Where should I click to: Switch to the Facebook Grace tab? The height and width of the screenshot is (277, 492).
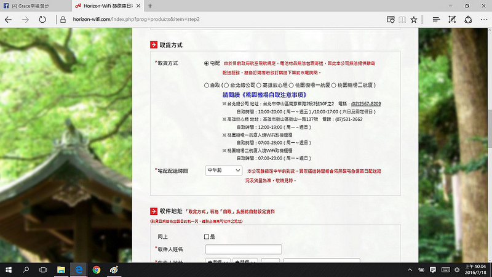click(x=35, y=6)
